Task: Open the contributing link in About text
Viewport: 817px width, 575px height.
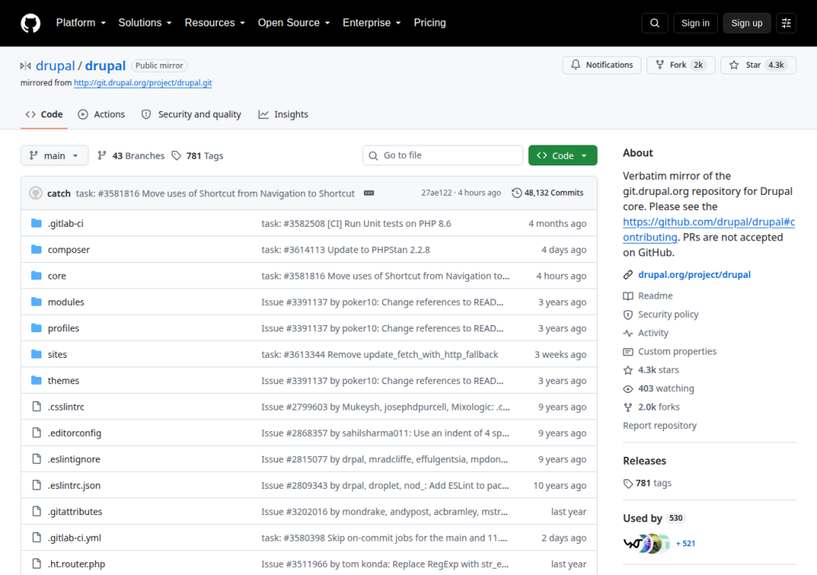Action: (x=708, y=229)
